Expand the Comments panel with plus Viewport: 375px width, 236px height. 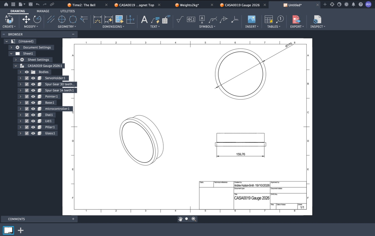[x=73, y=219]
